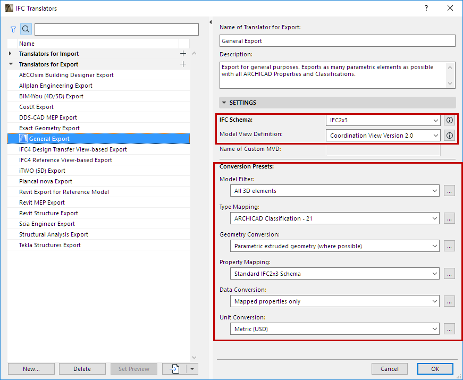Viewport: 463px width, 380px height.
Task: Select DDS-CAD MEP Export translator
Action: coord(98,117)
